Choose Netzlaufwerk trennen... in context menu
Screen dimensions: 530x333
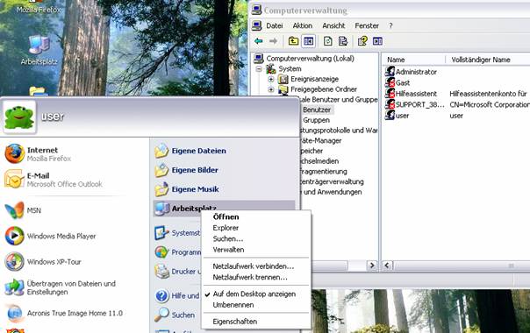point(256,277)
